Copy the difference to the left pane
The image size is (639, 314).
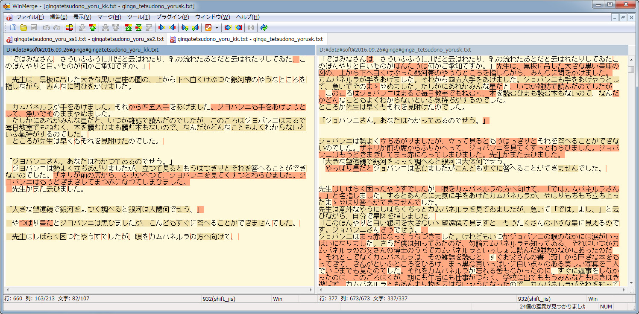[172, 27]
